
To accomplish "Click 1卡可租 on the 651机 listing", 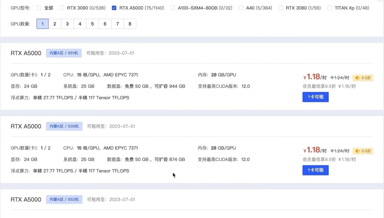I will pyautogui.click(x=315, y=97).
